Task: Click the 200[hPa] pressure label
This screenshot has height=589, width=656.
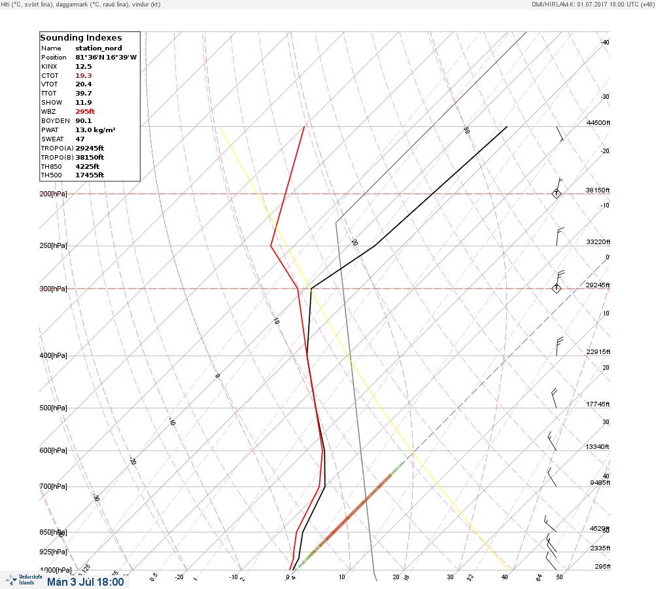Action: (x=53, y=194)
